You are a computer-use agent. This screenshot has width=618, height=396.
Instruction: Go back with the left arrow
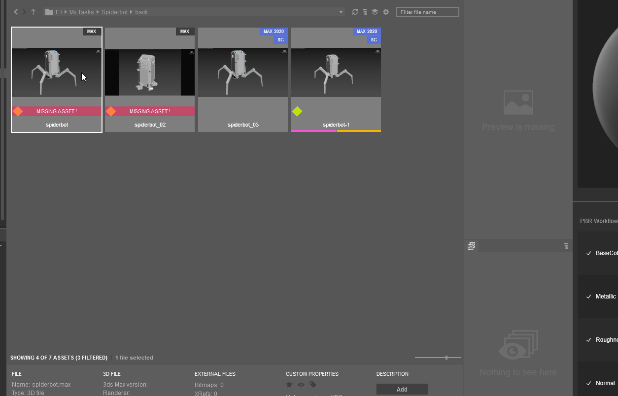(16, 12)
